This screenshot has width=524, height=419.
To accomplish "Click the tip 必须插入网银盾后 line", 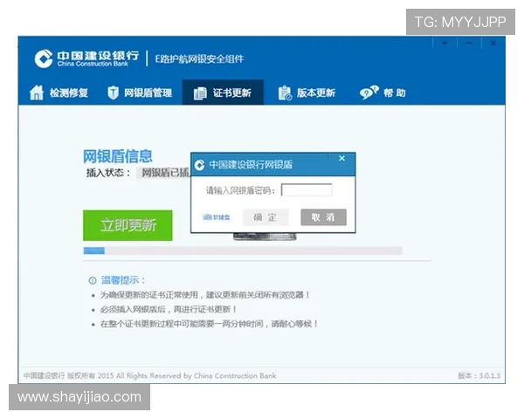I will (x=169, y=309).
